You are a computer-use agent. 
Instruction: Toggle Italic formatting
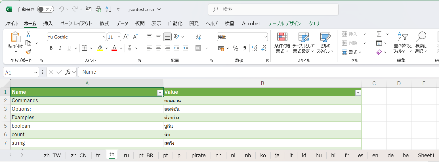[60, 48]
